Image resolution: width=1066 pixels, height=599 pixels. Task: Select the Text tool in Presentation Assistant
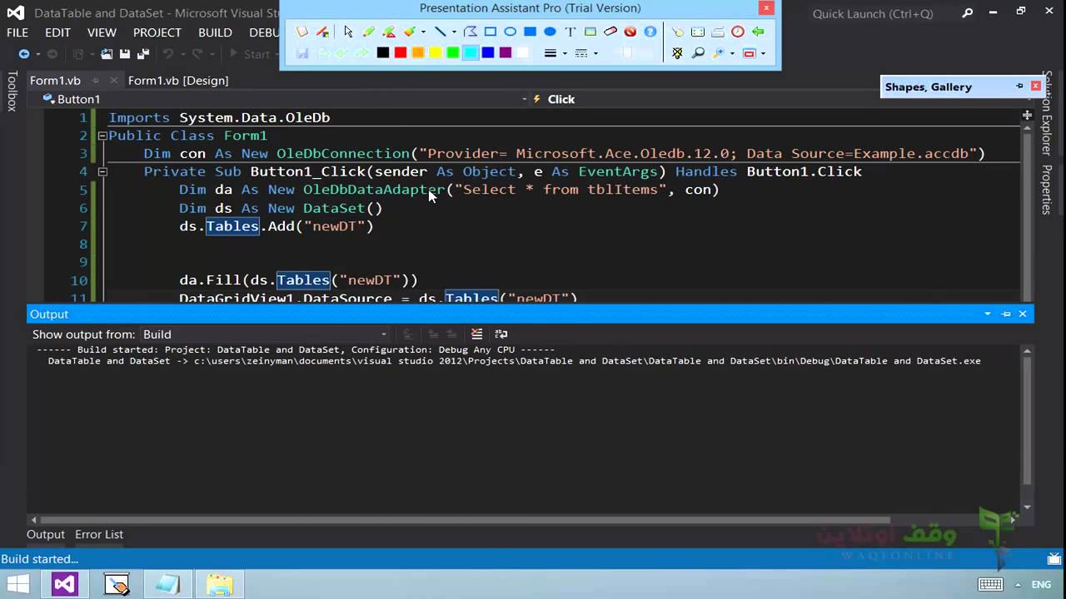pos(570,32)
